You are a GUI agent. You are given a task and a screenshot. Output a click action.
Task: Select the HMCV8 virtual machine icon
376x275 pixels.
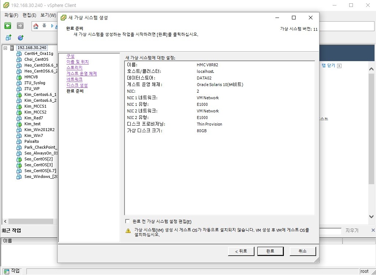19,77
